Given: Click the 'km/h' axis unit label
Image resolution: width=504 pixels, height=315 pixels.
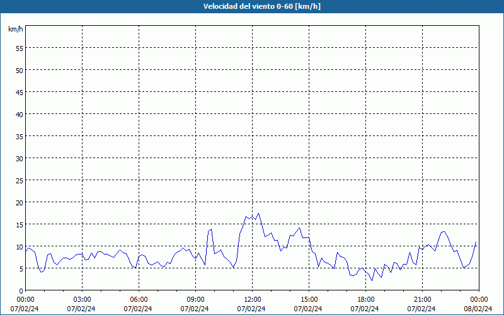Looking at the screenshot, I should point(15,29).
